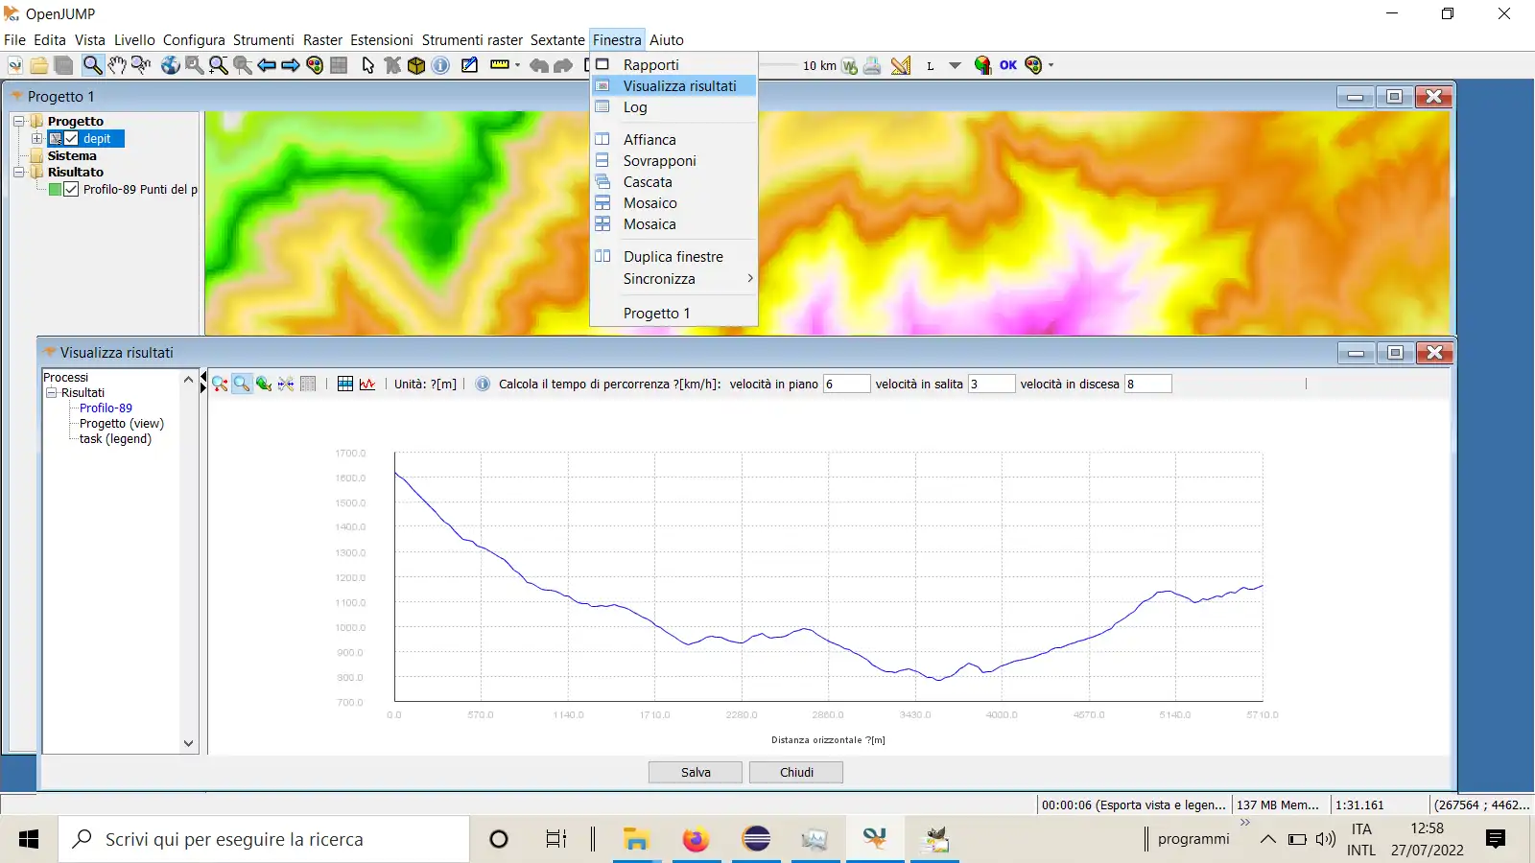Image resolution: width=1535 pixels, height=863 pixels.
Task: Click the zoom to full extent globe
Action: (170, 65)
